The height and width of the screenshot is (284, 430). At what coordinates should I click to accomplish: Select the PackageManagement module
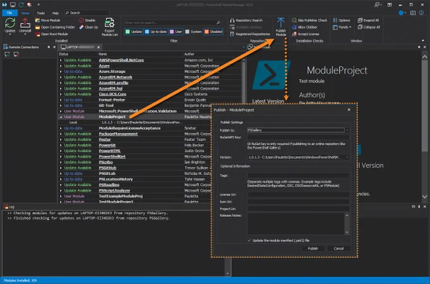click(118, 134)
